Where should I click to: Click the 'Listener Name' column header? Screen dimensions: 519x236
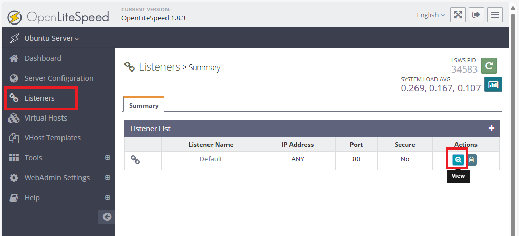[211, 144]
